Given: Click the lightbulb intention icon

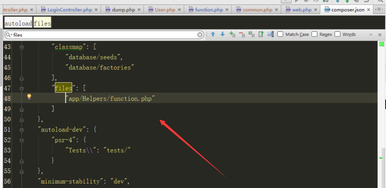Looking at the screenshot, I should [x=29, y=97].
